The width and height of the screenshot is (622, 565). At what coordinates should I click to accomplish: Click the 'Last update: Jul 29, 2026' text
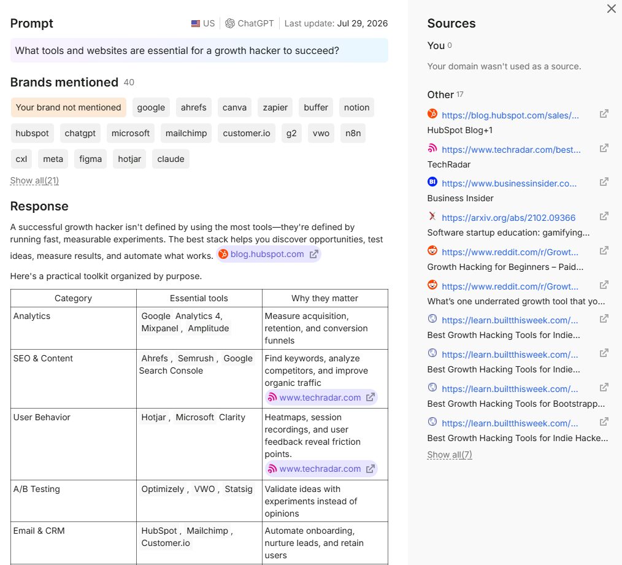[x=336, y=23]
